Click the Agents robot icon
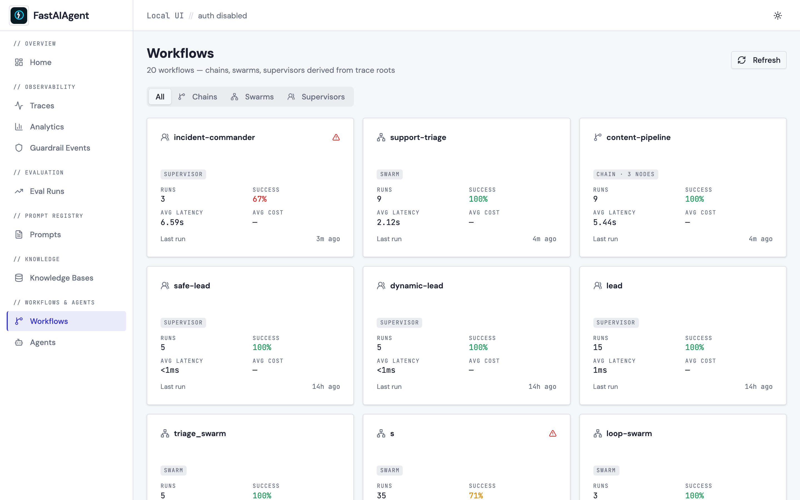Image resolution: width=800 pixels, height=500 pixels. click(19, 342)
